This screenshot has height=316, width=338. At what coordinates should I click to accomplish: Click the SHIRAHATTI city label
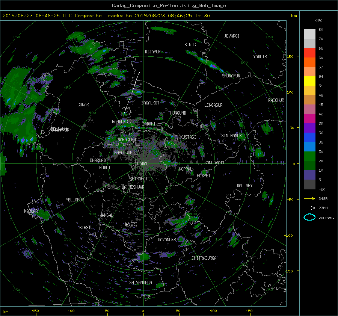click(x=141, y=179)
